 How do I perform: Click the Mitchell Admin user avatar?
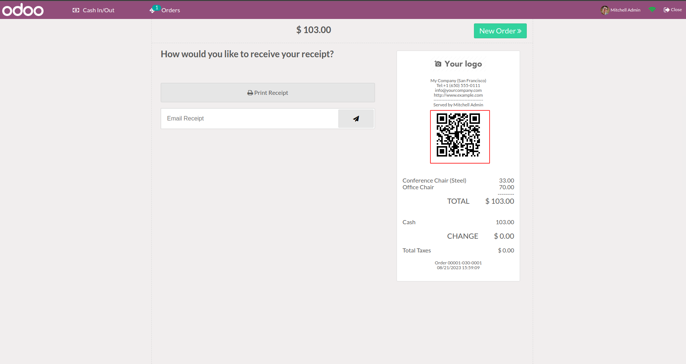[x=605, y=10]
